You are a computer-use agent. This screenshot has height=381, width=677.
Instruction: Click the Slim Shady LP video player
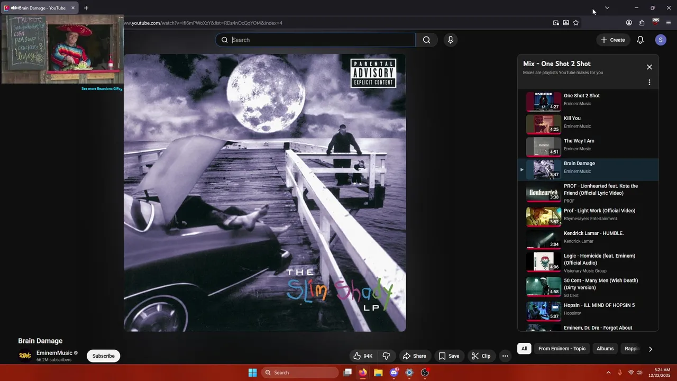264,193
